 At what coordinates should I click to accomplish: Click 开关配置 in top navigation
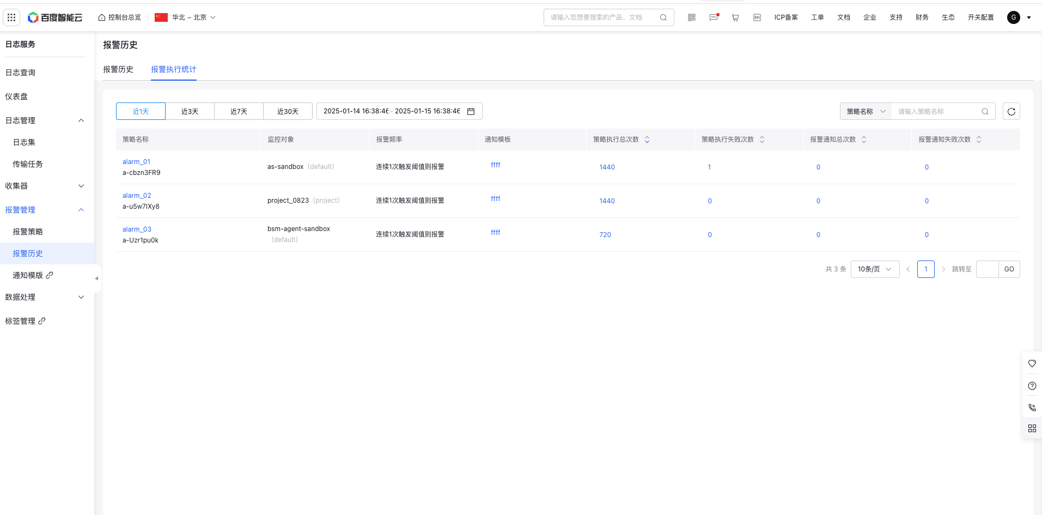tap(981, 17)
